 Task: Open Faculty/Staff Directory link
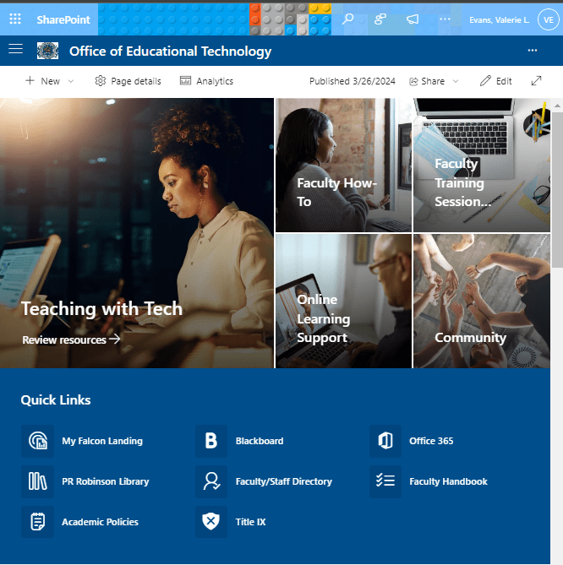[x=284, y=481]
